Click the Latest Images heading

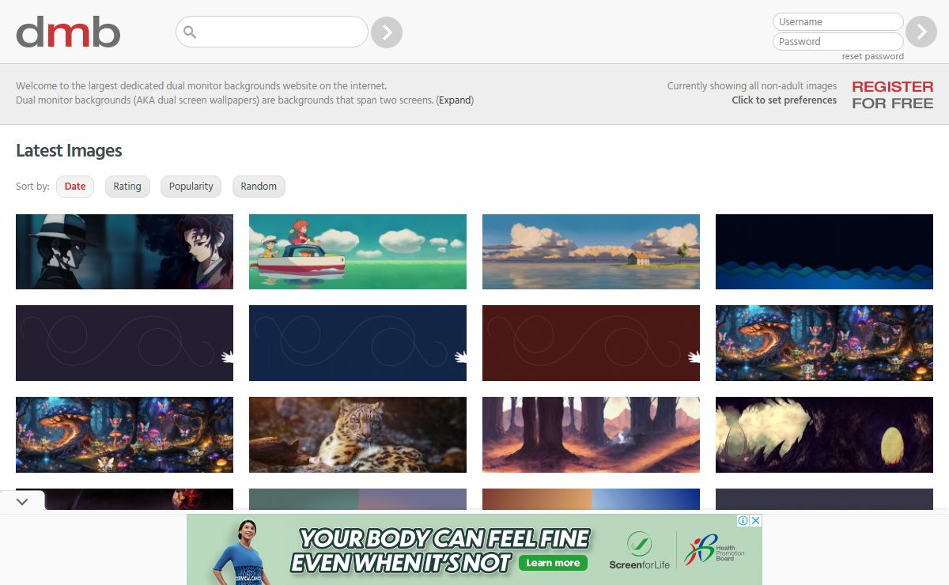pos(69,150)
